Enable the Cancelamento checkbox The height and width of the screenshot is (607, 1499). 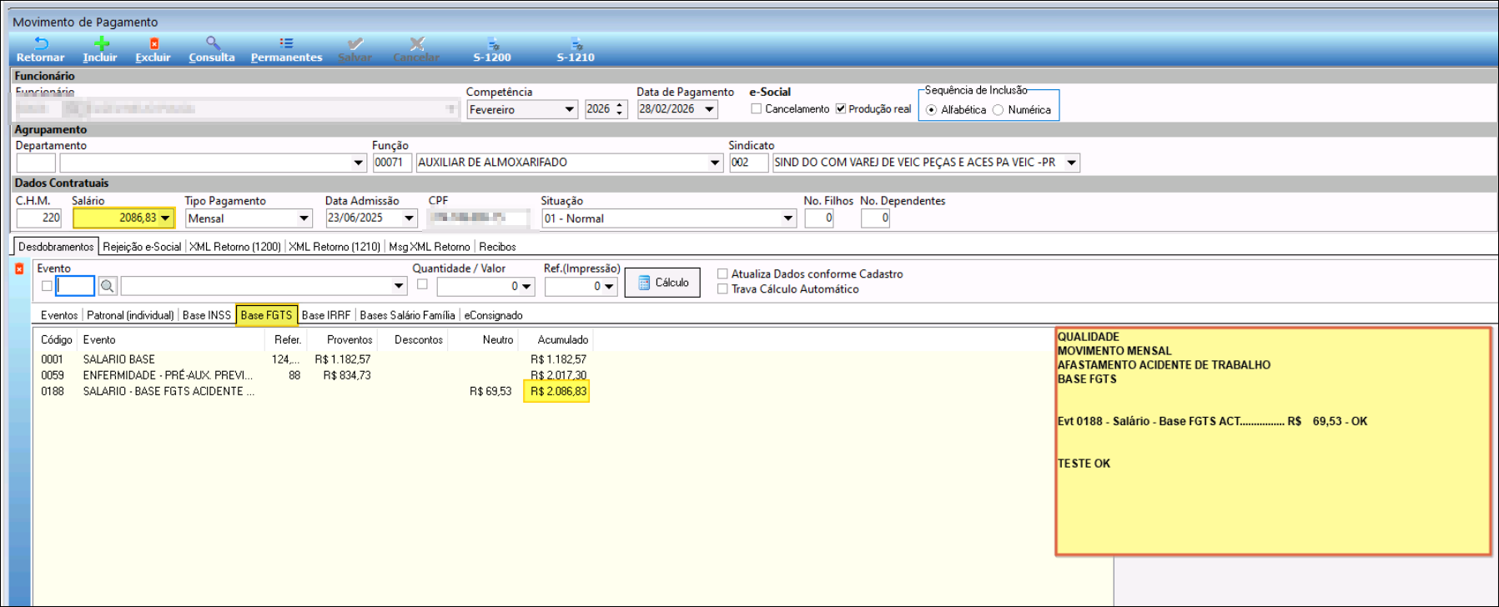click(x=757, y=109)
